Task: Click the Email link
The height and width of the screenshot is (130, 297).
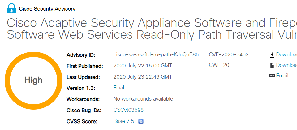Action: pos(282,76)
